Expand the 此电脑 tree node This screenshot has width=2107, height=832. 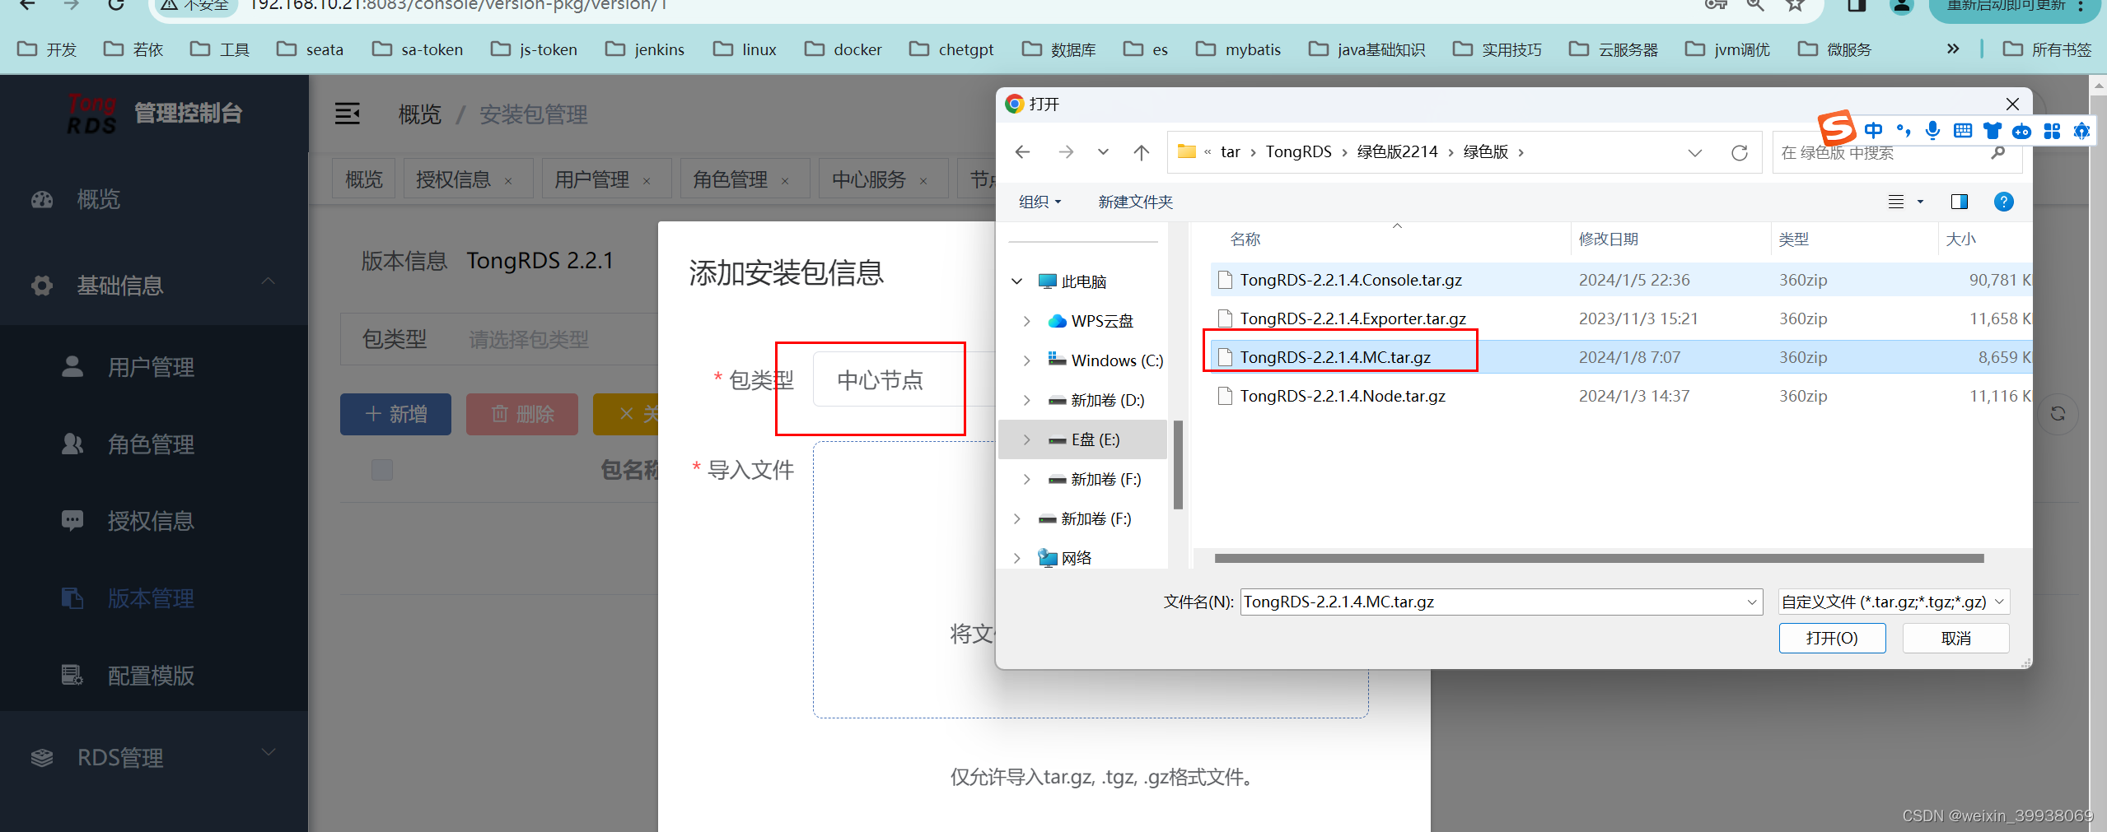point(1017,281)
